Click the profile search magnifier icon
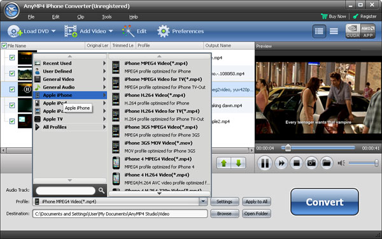The image size is (382, 239). 102,191
